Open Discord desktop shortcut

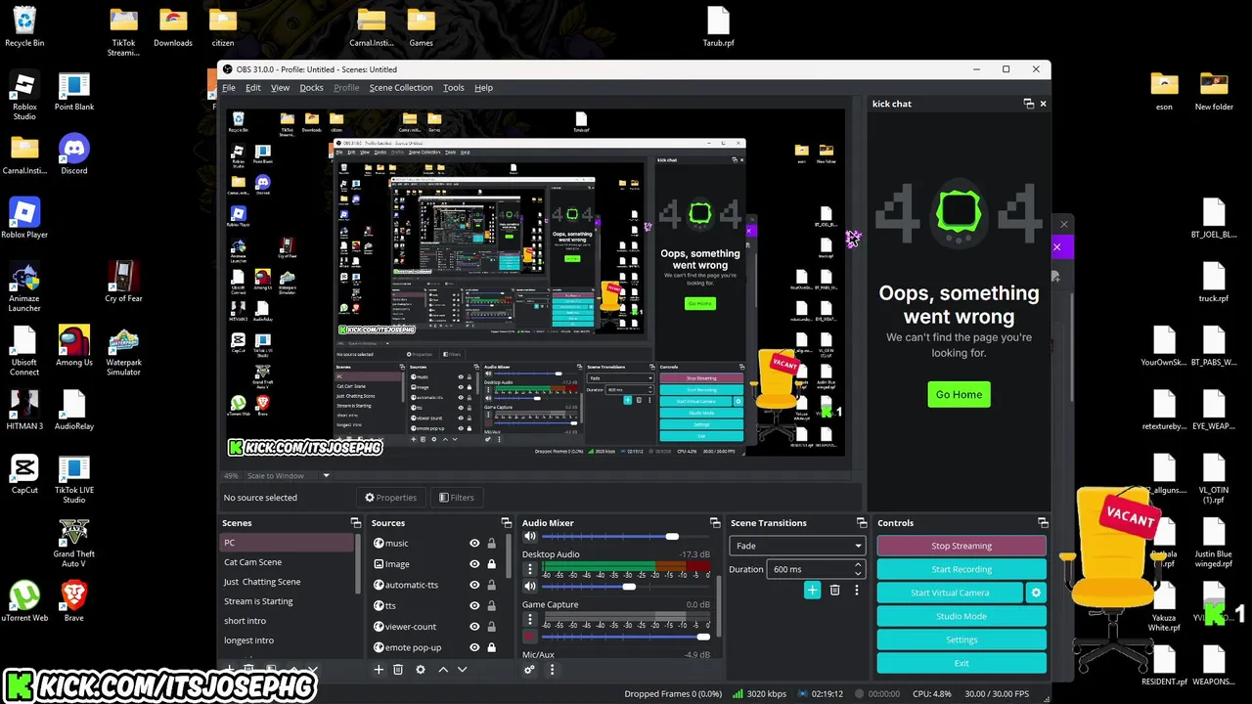point(74,154)
